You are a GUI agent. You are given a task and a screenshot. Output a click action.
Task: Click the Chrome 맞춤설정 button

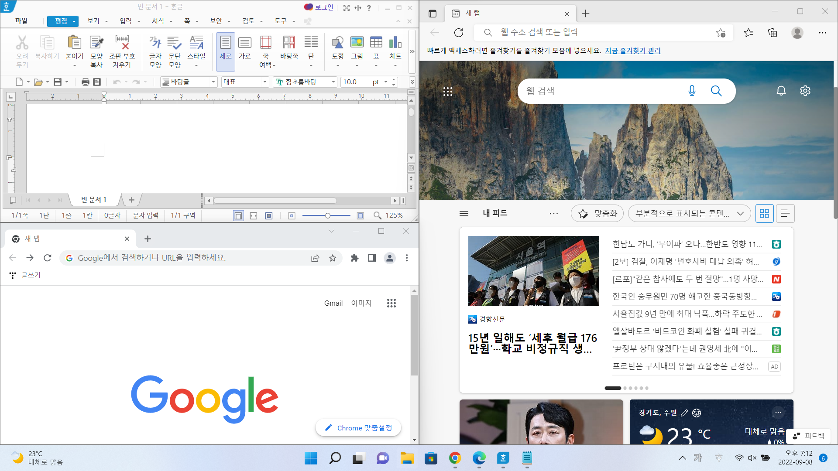(358, 428)
